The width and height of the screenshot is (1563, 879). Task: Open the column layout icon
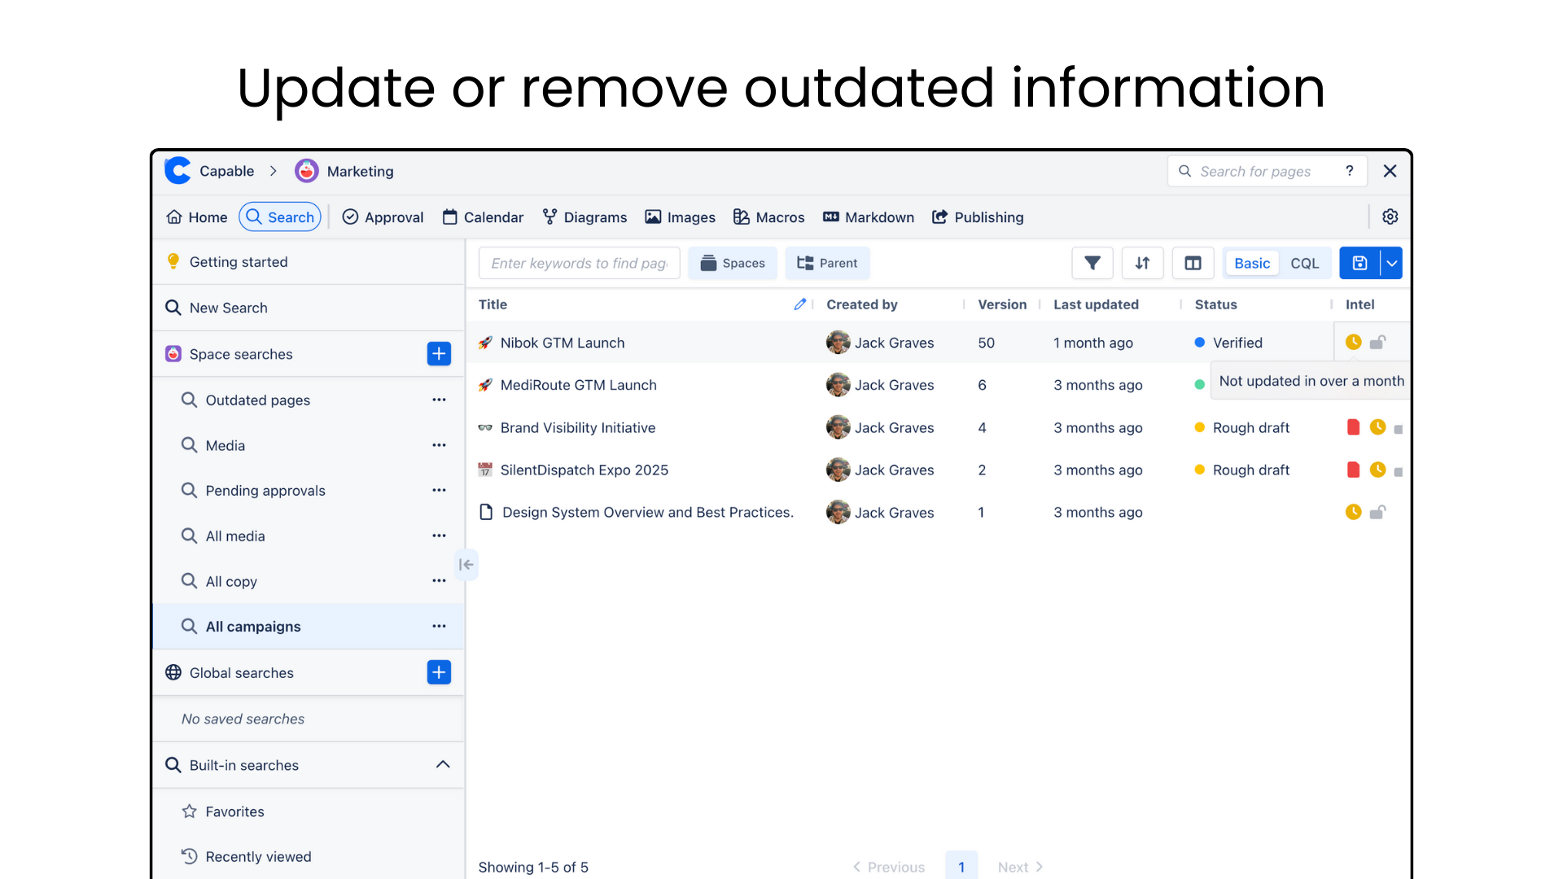click(x=1193, y=263)
